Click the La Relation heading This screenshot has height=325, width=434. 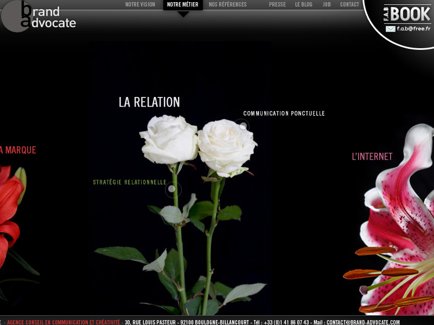pos(149,102)
